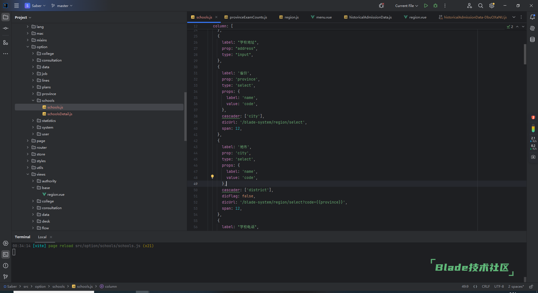
Task: Close the schools.js editor tab
Action: [216, 17]
